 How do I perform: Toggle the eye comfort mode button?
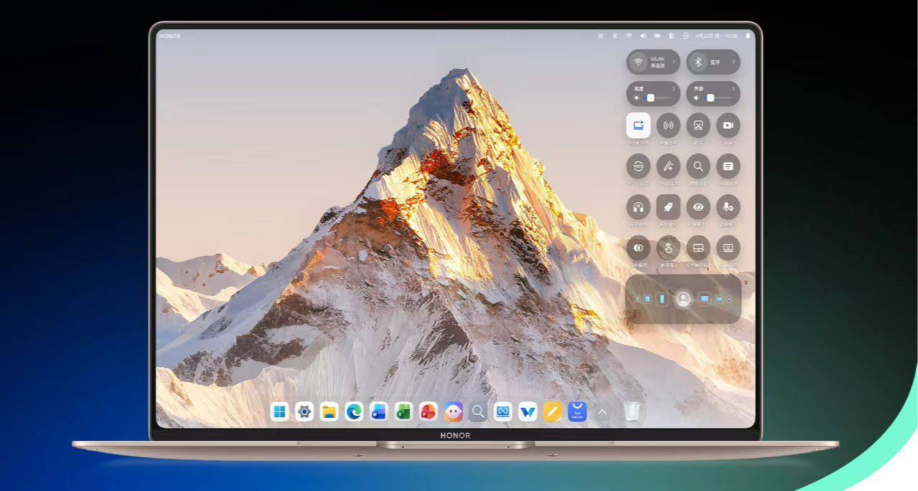(698, 207)
